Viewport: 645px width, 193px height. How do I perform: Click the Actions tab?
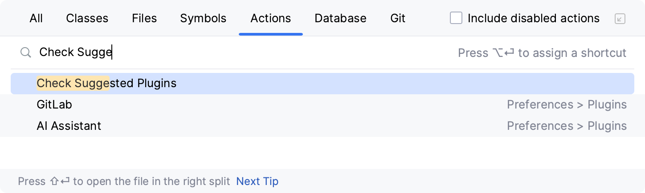[x=270, y=18]
